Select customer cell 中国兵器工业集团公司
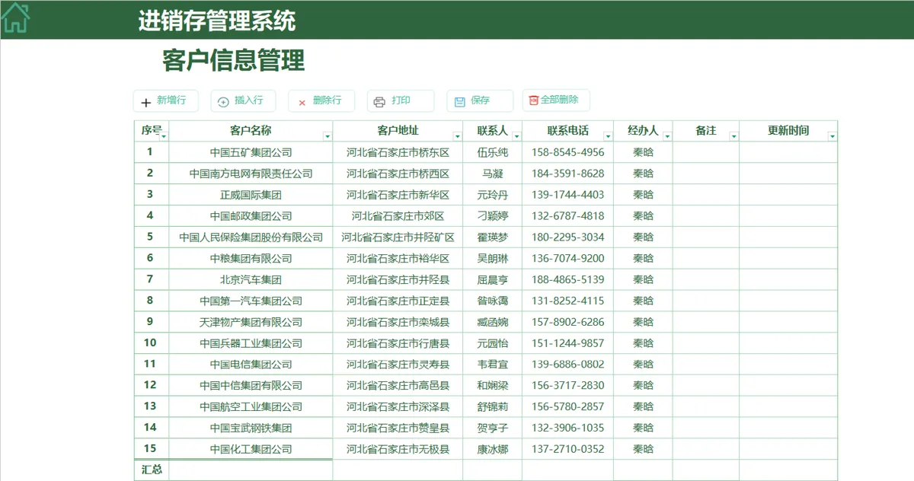This screenshot has height=481, width=914. point(251,343)
